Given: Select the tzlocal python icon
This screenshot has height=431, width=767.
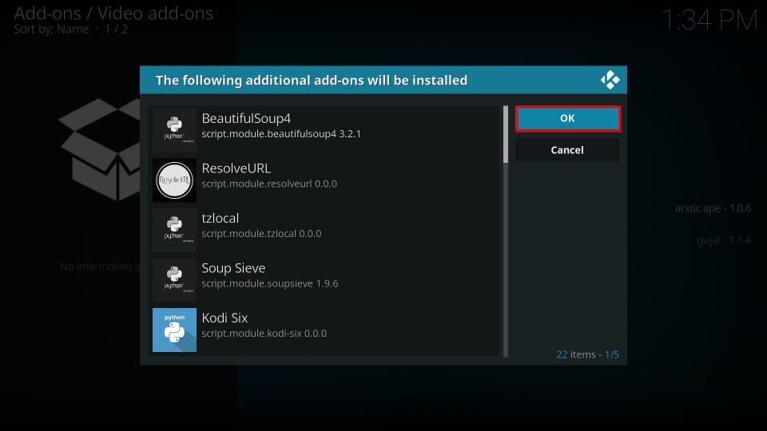Looking at the screenshot, I should (174, 230).
